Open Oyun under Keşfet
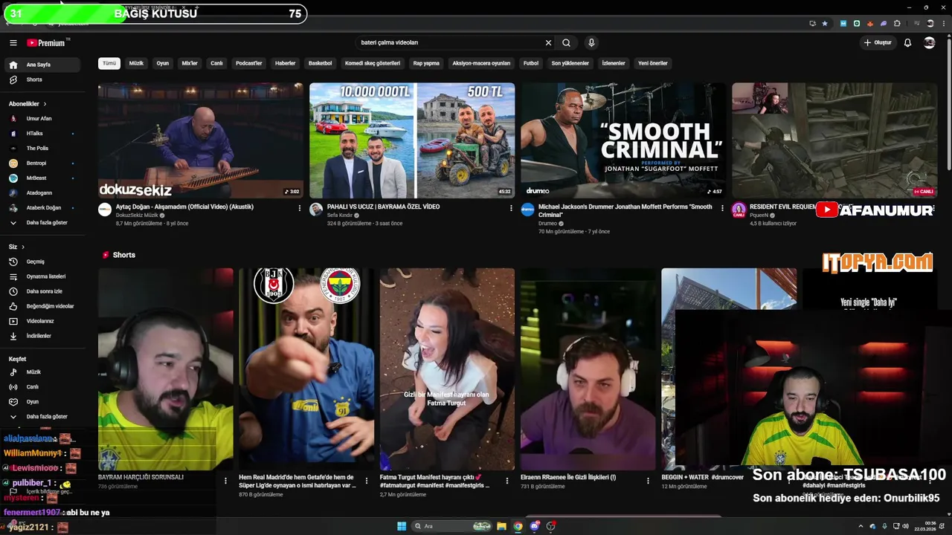 [42, 401]
